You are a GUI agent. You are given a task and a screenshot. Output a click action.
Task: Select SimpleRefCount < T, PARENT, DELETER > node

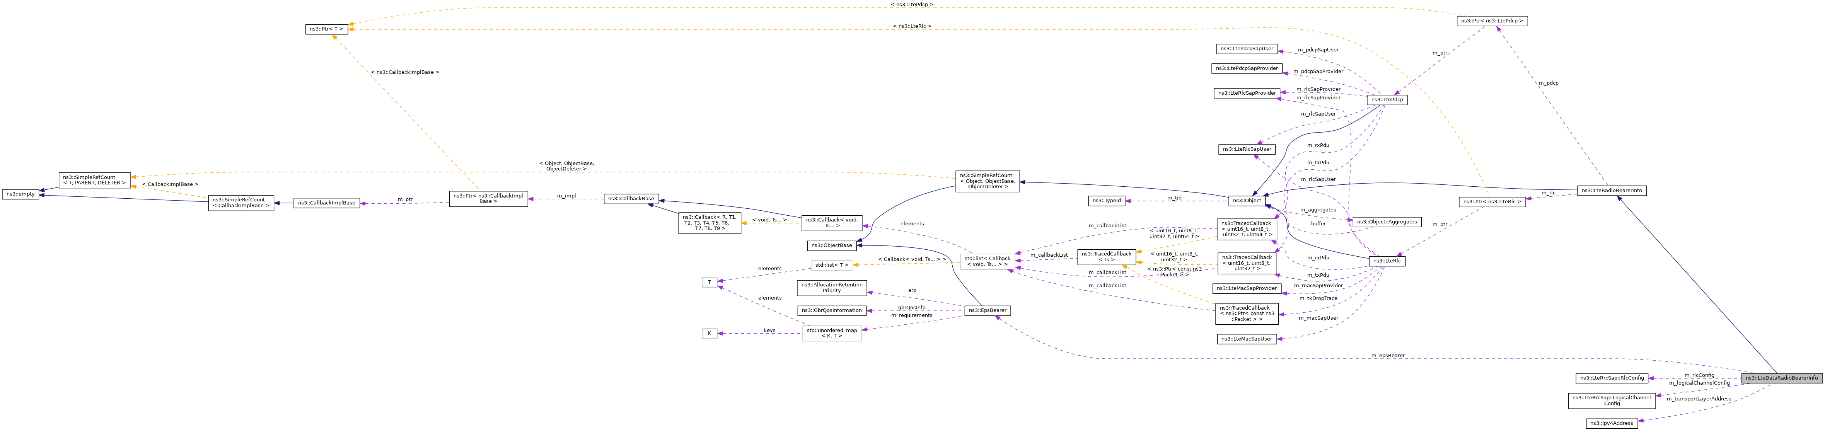point(94,181)
